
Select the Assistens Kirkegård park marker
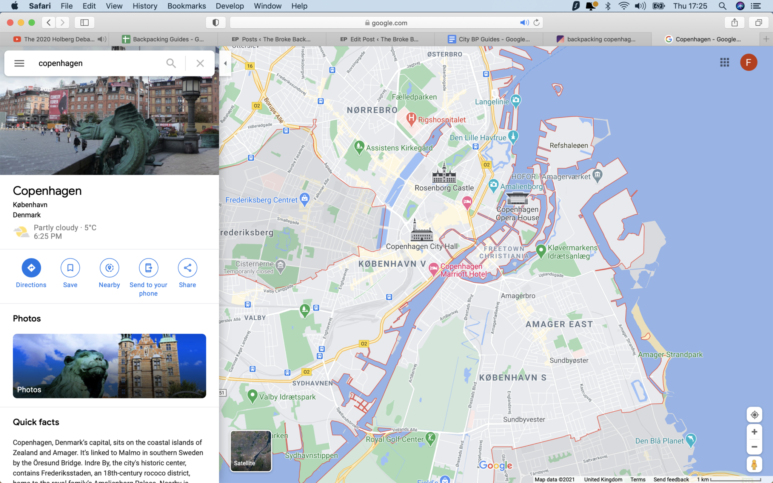pyautogui.click(x=359, y=147)
